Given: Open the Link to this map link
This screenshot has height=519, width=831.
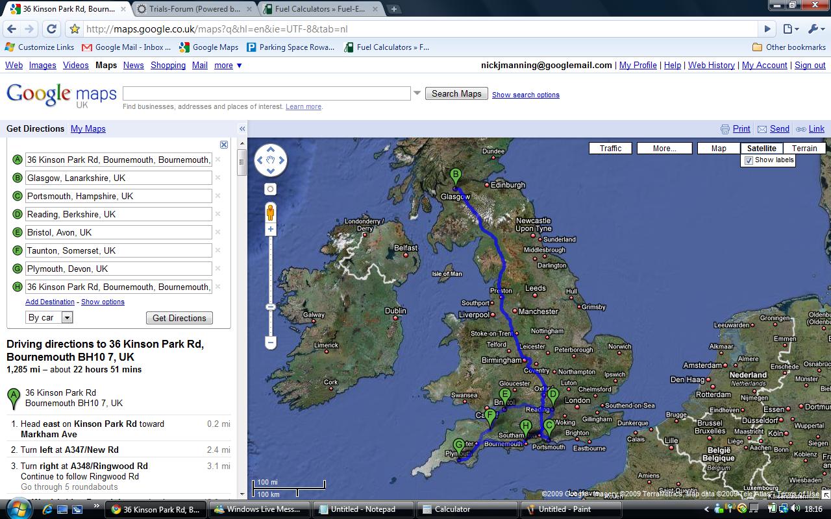Looking at the screenshot, I should (x=810, y=129).
